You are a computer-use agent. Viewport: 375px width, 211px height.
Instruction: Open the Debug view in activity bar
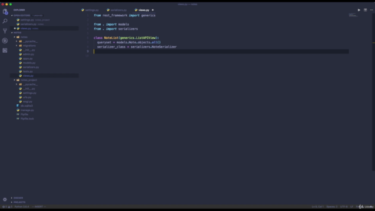coord(5,40)
